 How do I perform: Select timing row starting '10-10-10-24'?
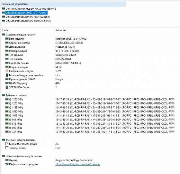(115, 132)
